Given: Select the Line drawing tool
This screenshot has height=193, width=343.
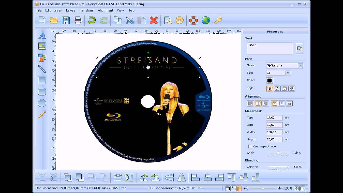Looking at the screenshot, I should click(42, 69).
